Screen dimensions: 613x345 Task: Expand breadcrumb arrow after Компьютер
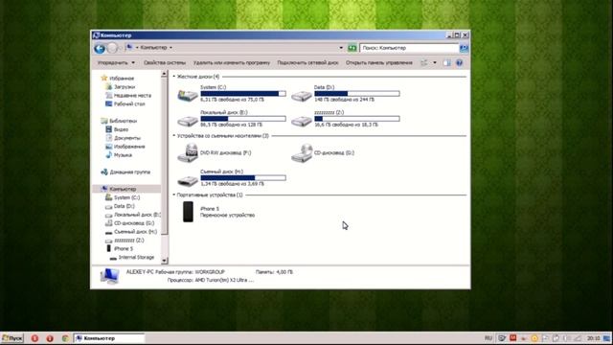(x=170, y=48)
